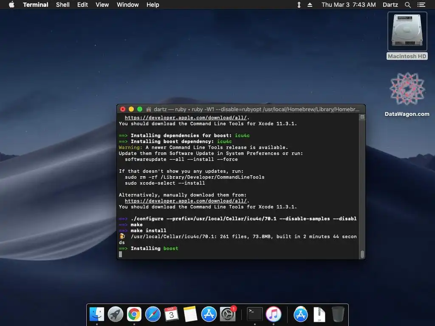This screenshot has height=326, width=435.
Task: Click the second developer.apple.com download link
Action: tap(186, 201)
